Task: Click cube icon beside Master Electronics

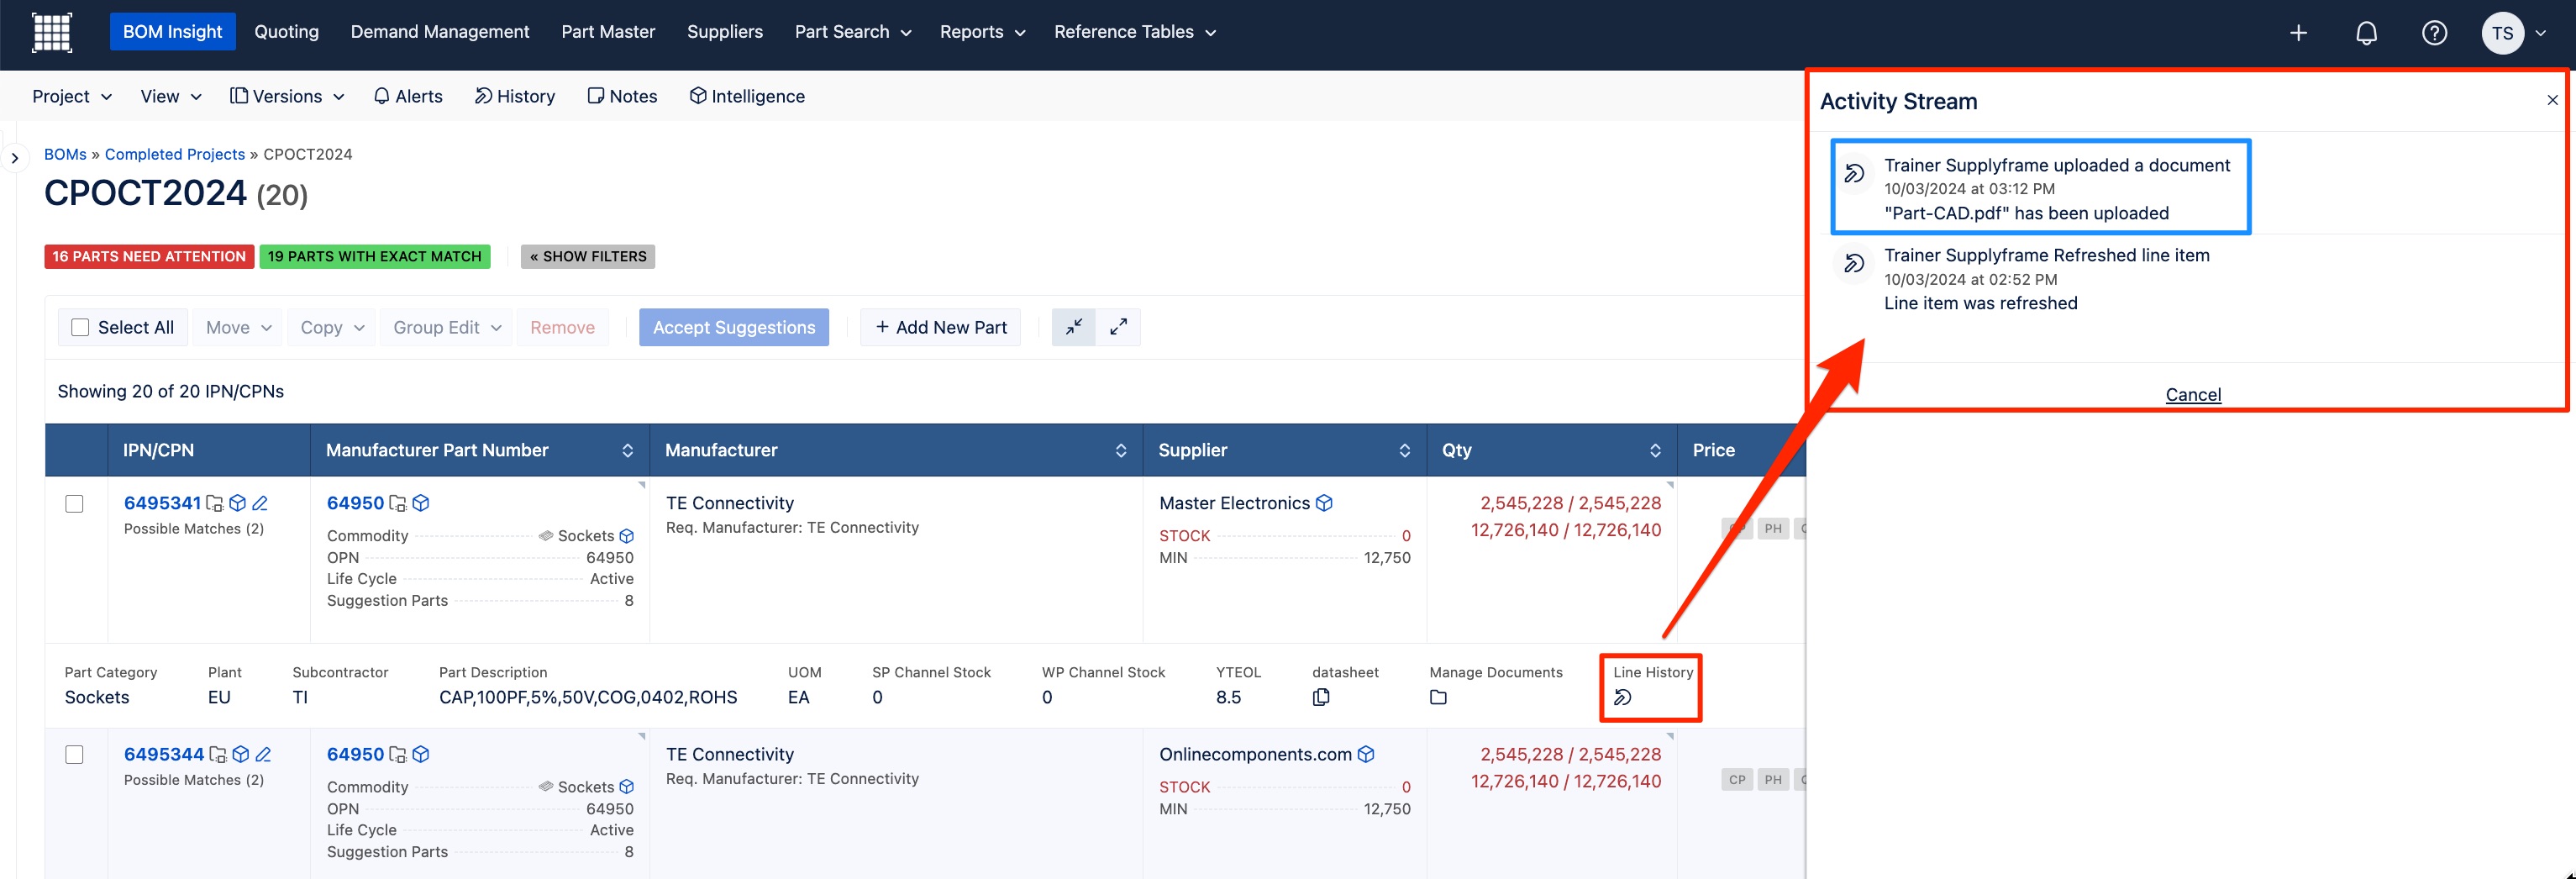Action: (x=1324, y=503)
